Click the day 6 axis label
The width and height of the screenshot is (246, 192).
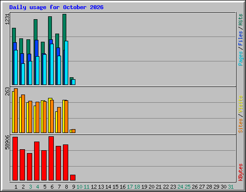coord(52,187)
